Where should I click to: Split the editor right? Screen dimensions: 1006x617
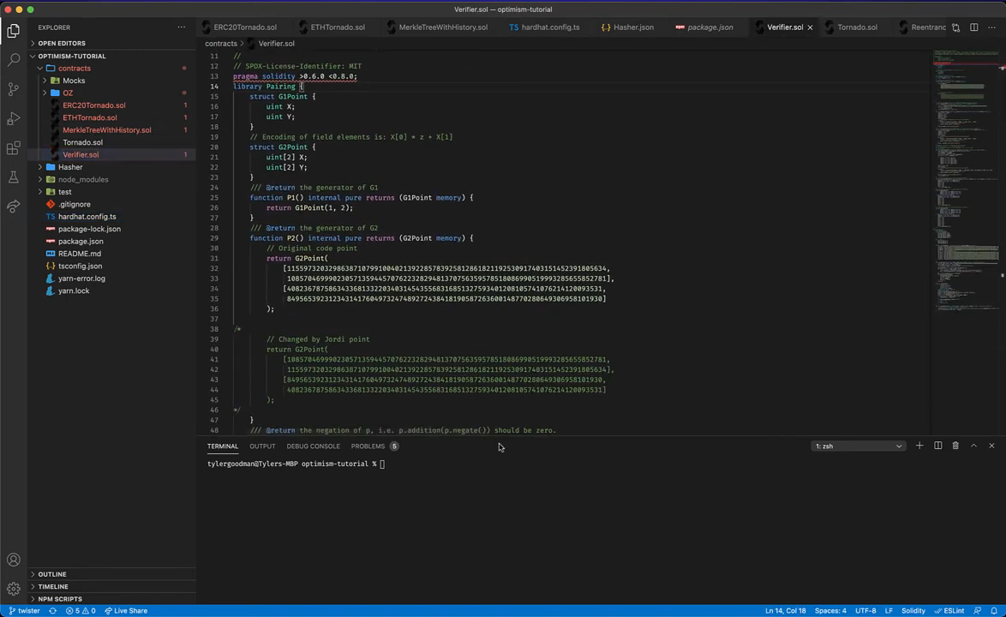tap(974, 27)
